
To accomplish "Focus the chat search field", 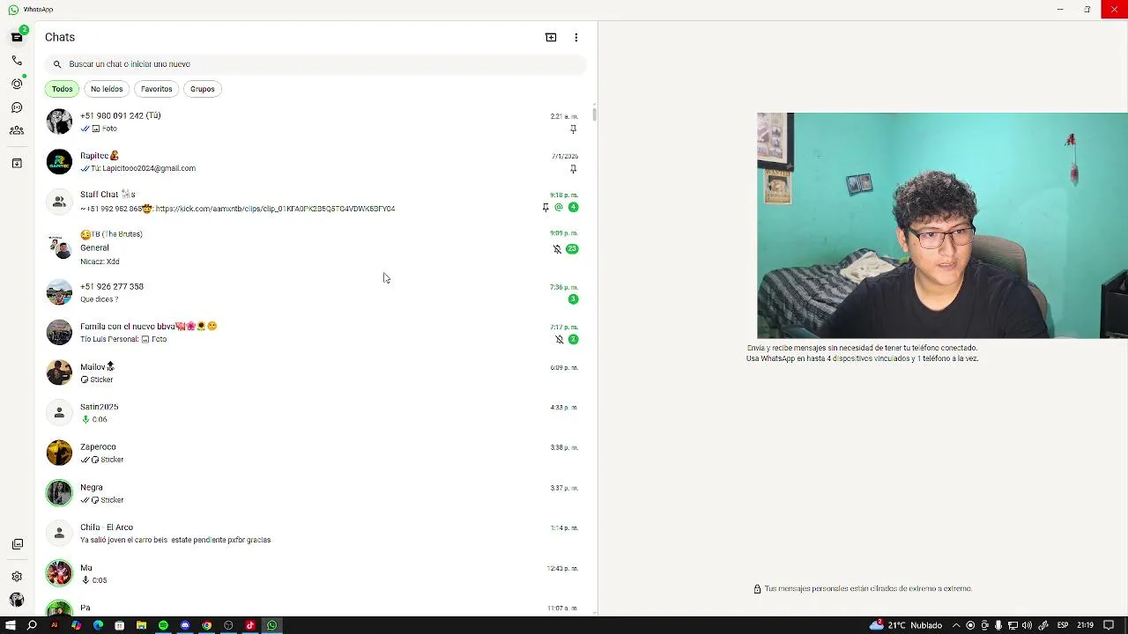I will [x=315, y=64].
